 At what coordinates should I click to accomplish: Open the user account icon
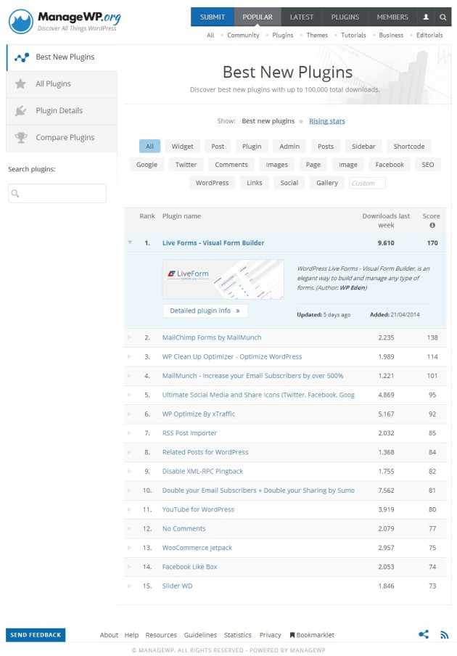(x=426, y=17)
